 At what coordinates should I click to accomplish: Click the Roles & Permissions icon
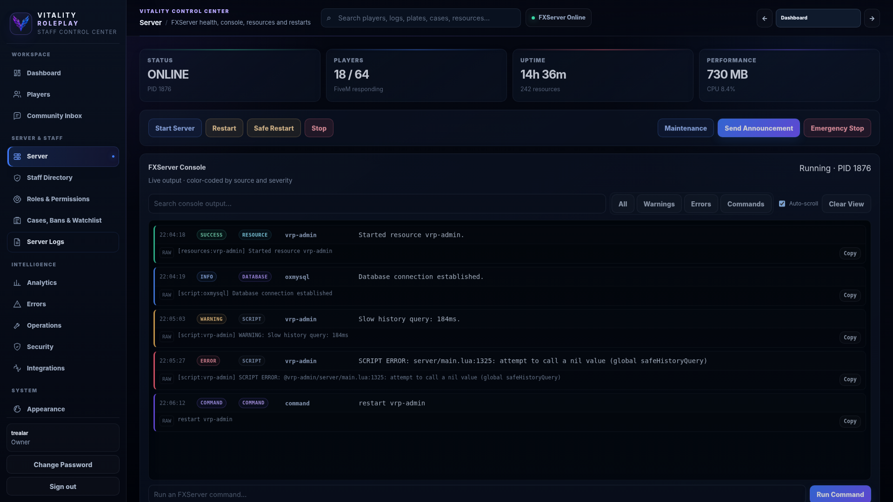pos(17,199)
